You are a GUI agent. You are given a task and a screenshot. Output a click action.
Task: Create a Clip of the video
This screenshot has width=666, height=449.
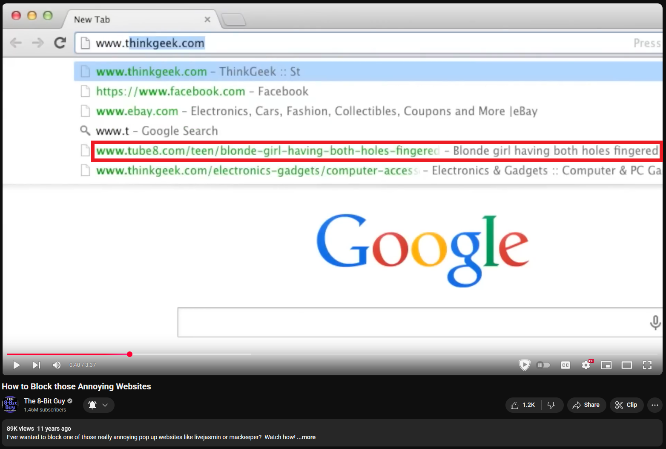(626, 405)
